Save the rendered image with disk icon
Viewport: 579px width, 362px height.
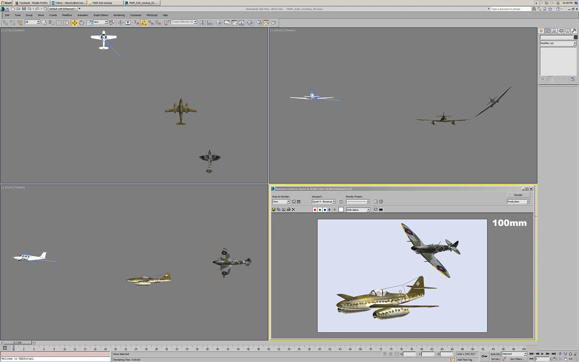coord(274,210)
